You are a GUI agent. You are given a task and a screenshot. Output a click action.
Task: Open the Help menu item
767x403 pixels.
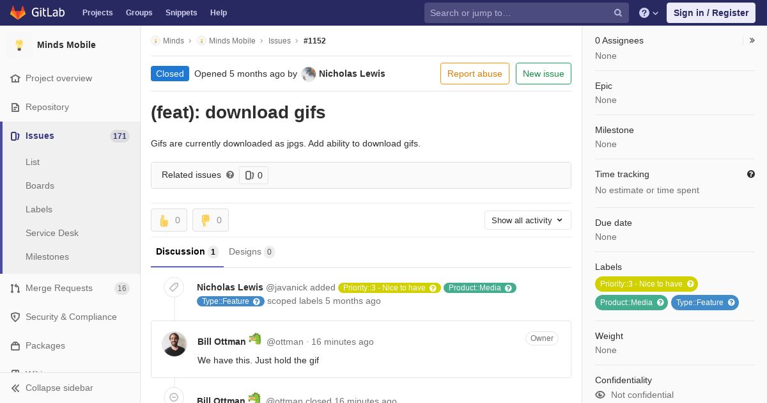tap(219, 13)
